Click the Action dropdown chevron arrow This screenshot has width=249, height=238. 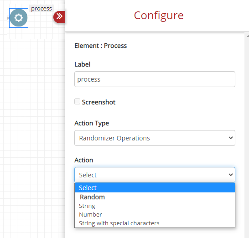(231, 175)
